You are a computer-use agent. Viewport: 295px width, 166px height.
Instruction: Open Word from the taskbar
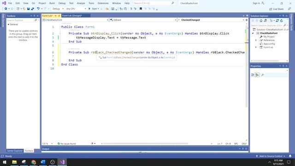click(x=43, y=162)
